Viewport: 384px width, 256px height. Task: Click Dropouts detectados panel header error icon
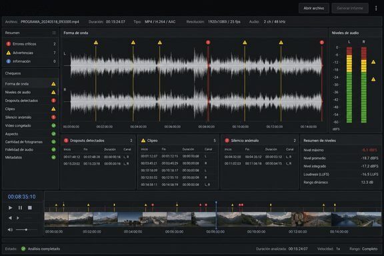click(66, 141)
